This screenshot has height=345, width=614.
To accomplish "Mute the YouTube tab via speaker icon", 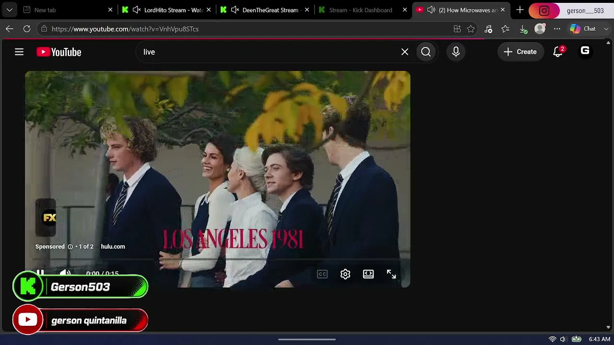I will coord(431,10).
